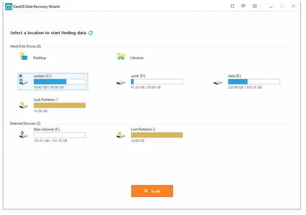Click the Lost Partition-2 drive icon
Viewport: 306px width, 215px height.
click(121, 135)
